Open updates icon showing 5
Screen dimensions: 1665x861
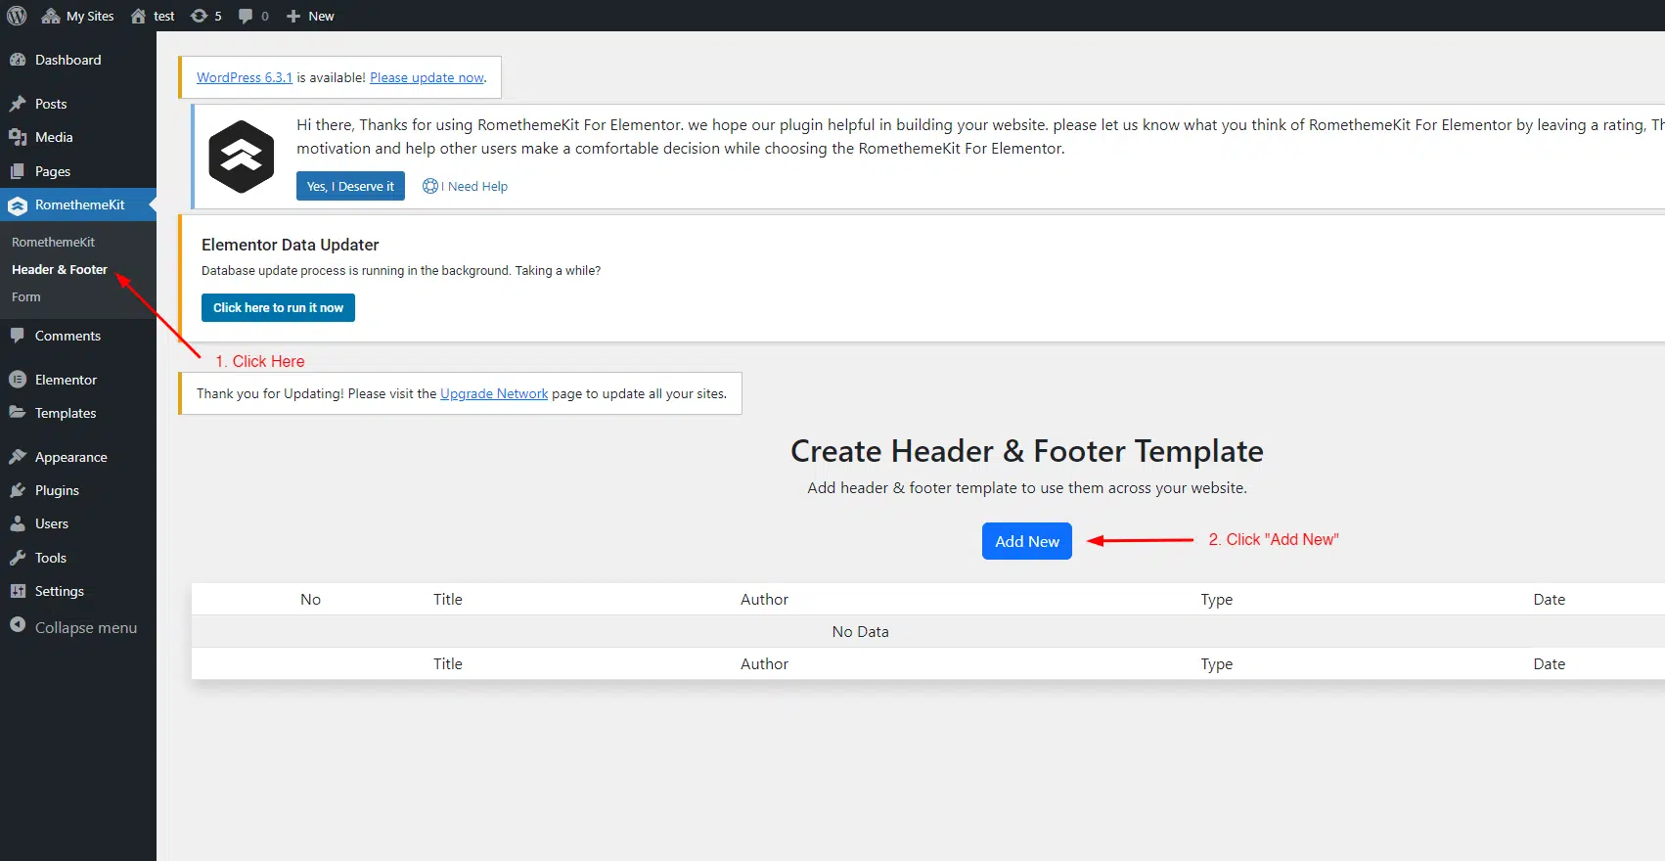point(199,16)
